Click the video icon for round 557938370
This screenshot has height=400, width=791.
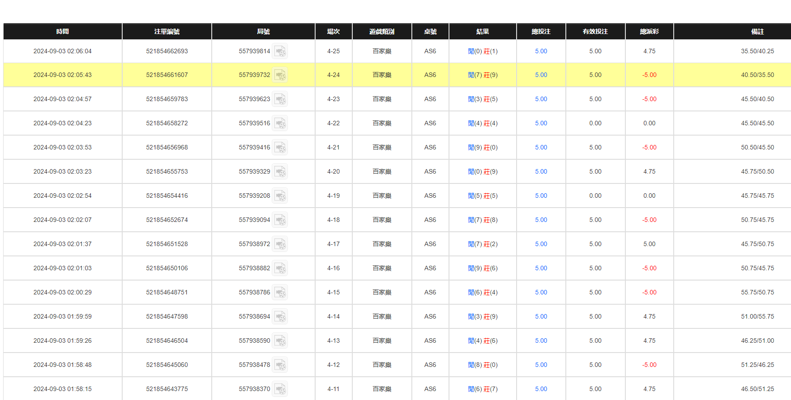[280, 389]
